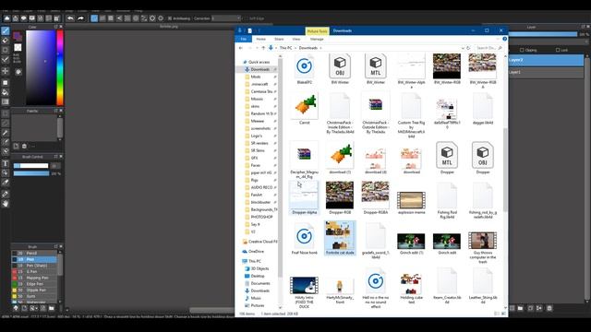Click the Explorer help question mark icon

point(505,39)
